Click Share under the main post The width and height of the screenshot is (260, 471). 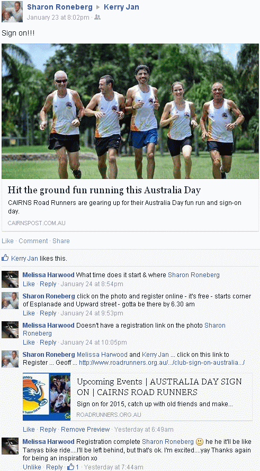coord(61,241)
